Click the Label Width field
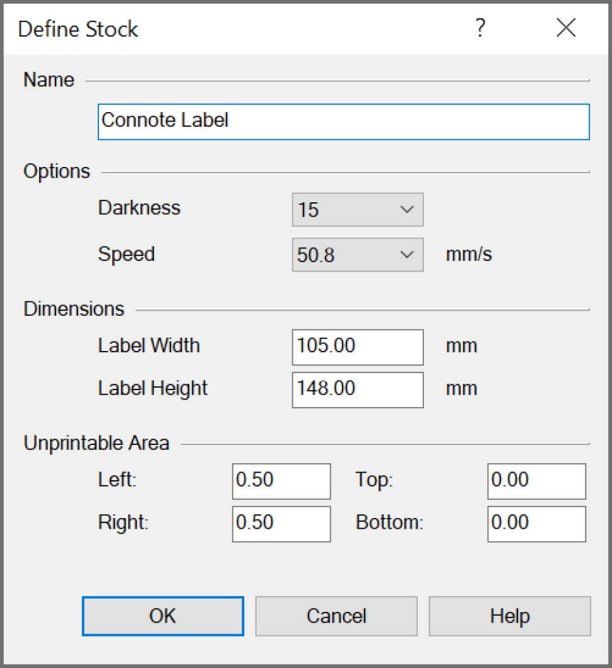The image size is (612, 668). (x=357, y=347)
